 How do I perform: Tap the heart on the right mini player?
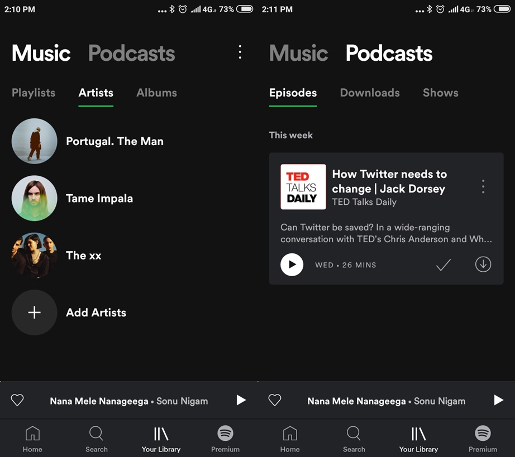tap(275, 400)
